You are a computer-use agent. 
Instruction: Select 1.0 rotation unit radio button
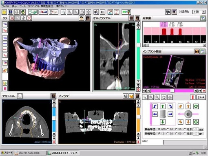[159, 134]
